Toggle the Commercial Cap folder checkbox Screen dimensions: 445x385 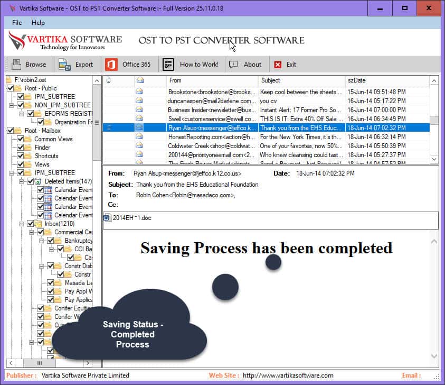40,232
